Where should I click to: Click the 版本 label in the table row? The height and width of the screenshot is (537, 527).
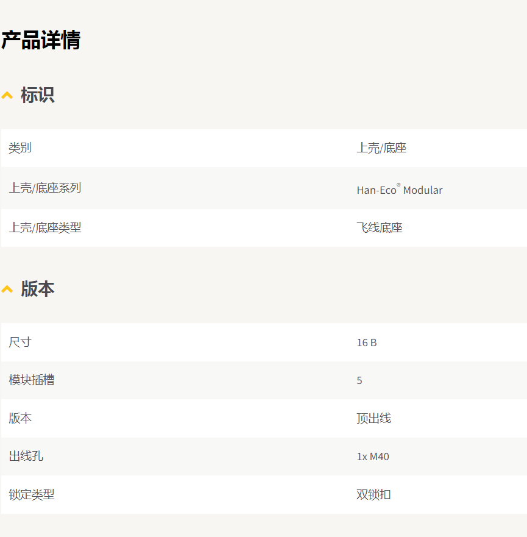tap(20, 418)
